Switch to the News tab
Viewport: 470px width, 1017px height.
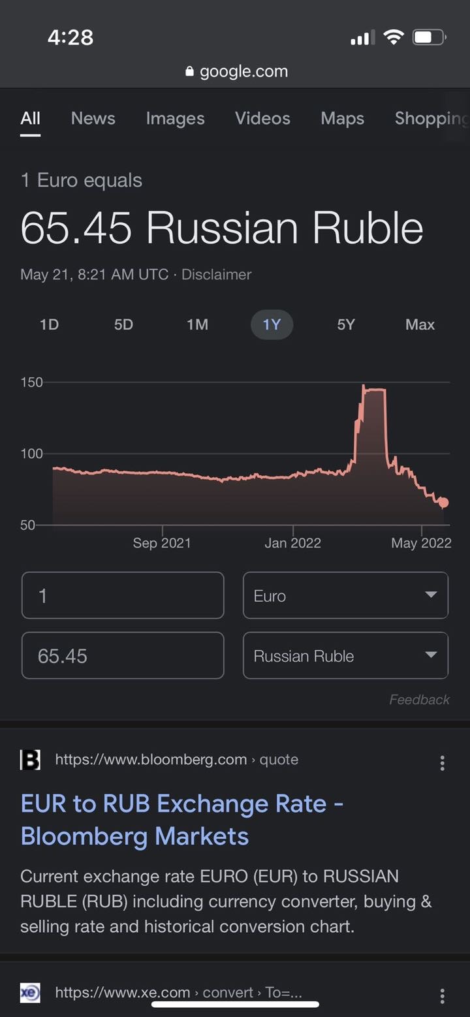93,118
